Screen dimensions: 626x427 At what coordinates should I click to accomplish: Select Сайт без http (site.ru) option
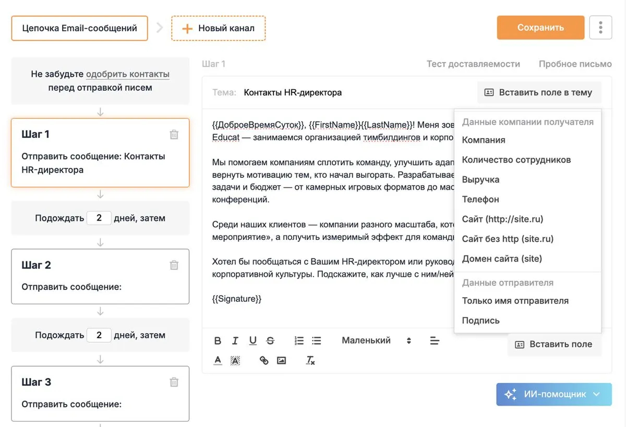[x=508, y=239]
